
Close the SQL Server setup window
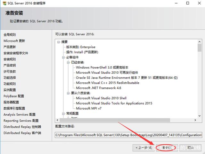tap(199, 3)
